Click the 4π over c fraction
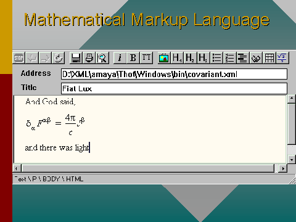The image size is (296, 222). pos(70,125)
